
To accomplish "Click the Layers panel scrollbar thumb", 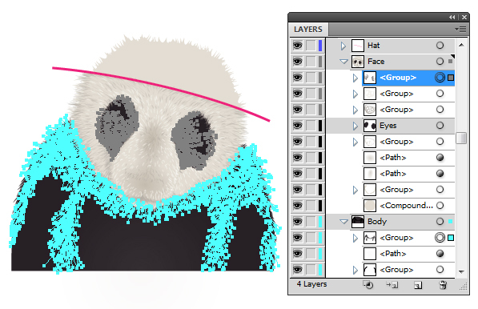I will (x=461, y=138).
